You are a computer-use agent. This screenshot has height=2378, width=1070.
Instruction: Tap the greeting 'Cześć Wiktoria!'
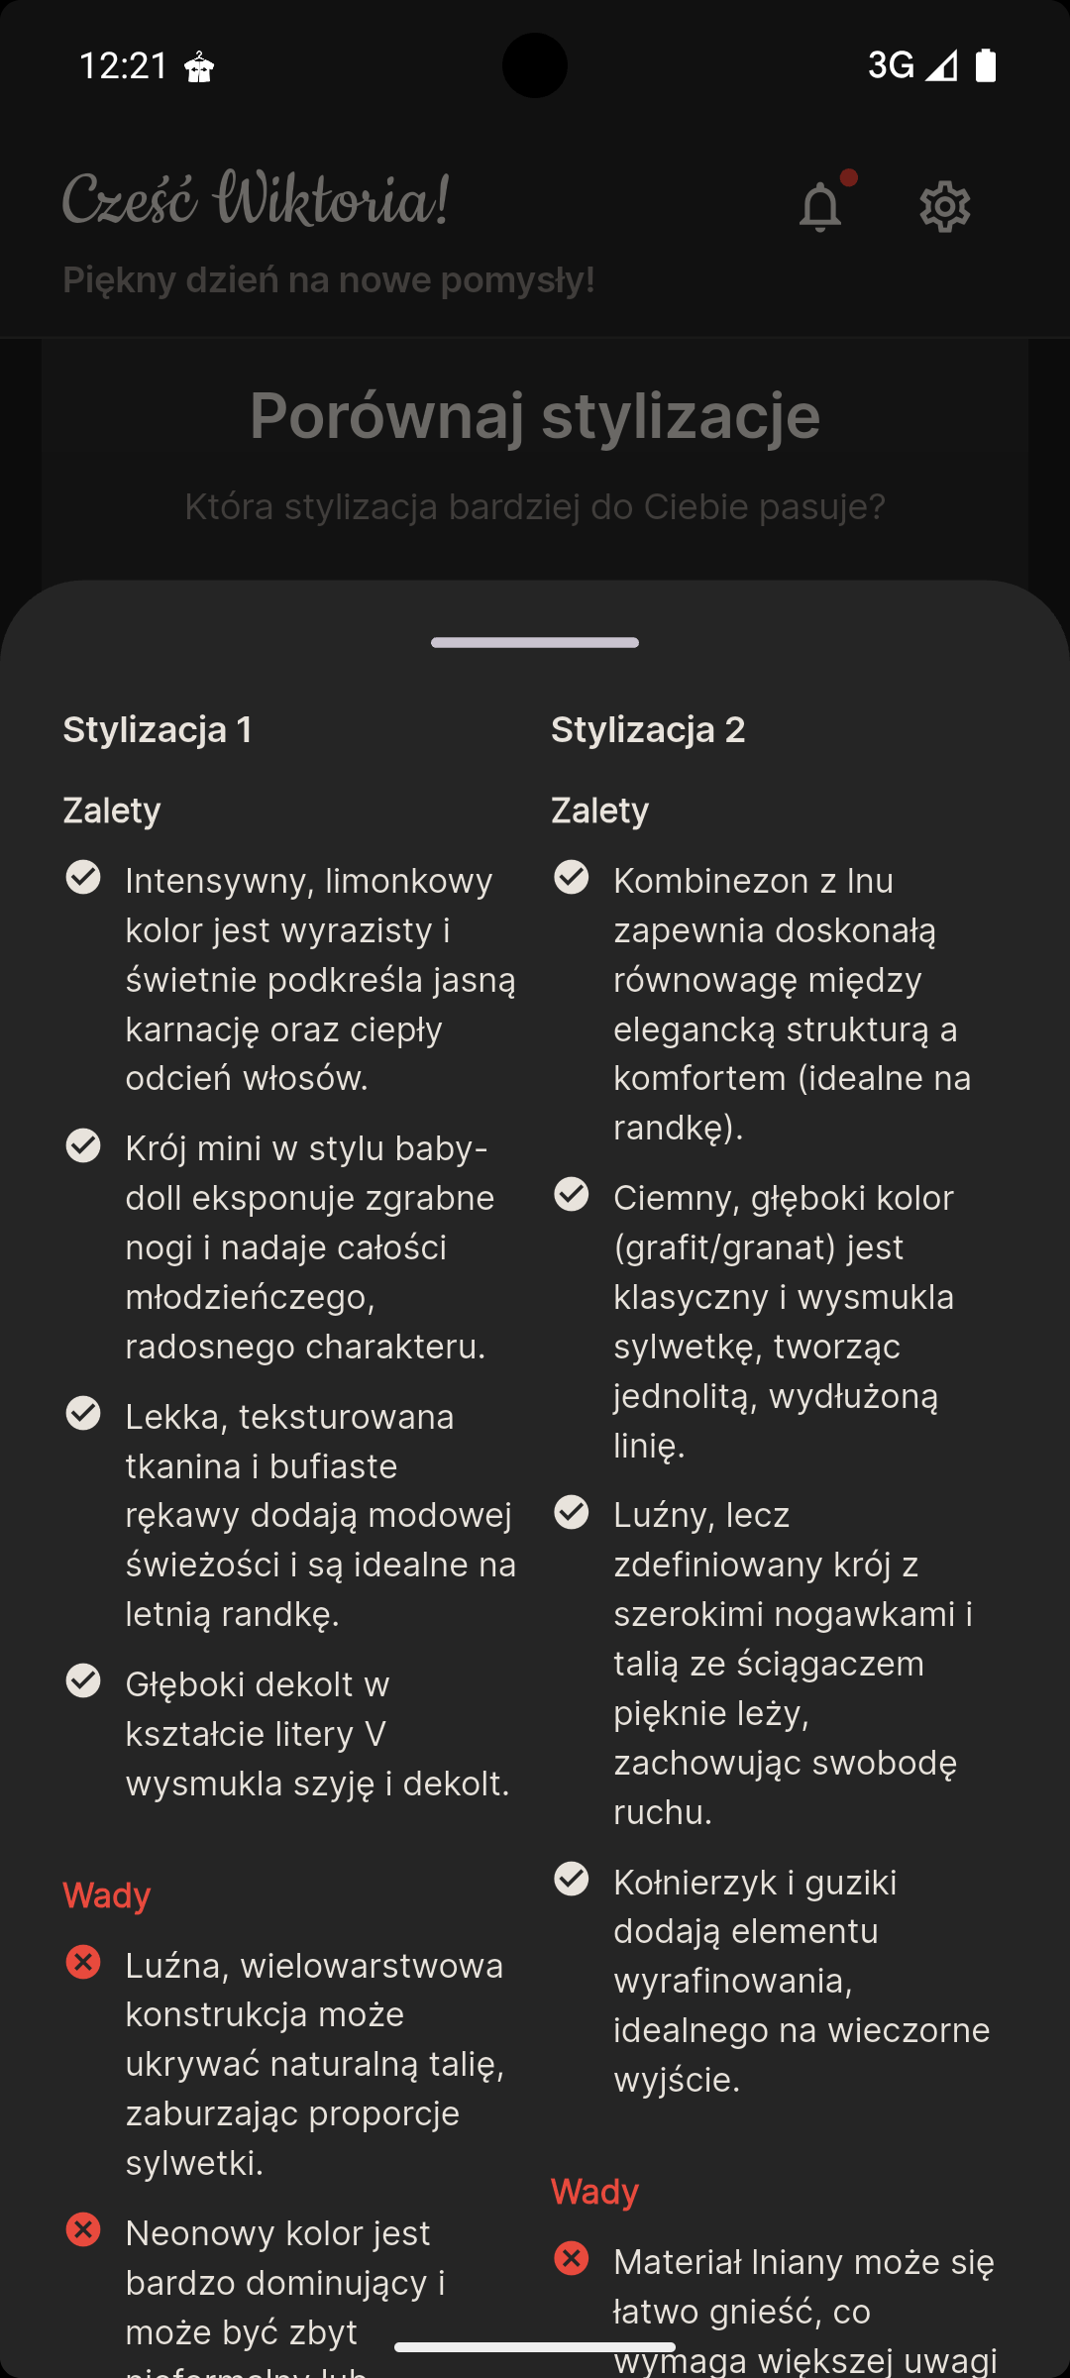point(255,203)
